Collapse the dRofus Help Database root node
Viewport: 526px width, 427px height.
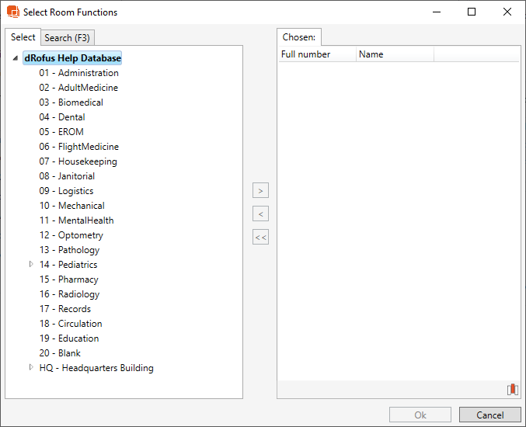[16, 59]
